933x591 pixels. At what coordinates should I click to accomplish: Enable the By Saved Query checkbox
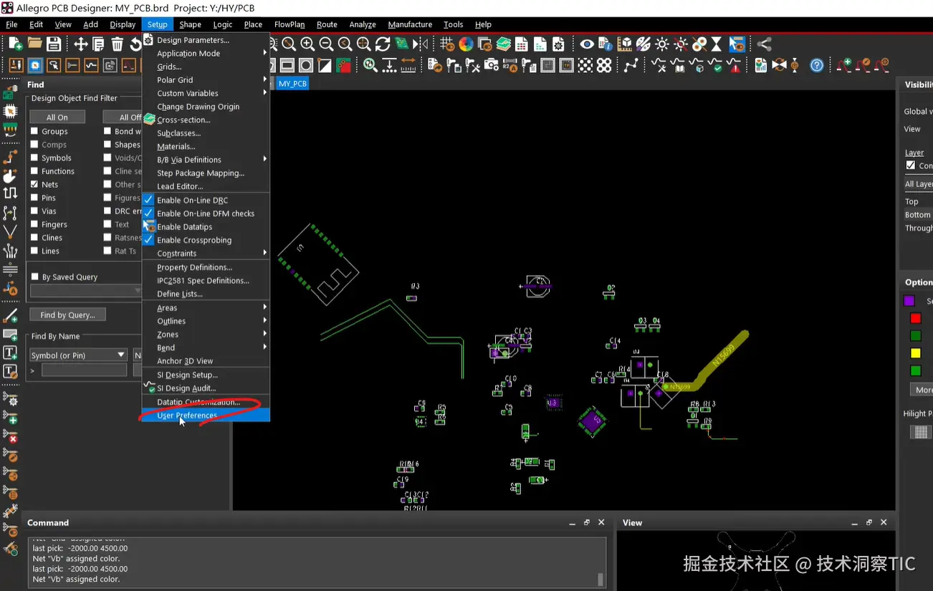coord(34,277)
